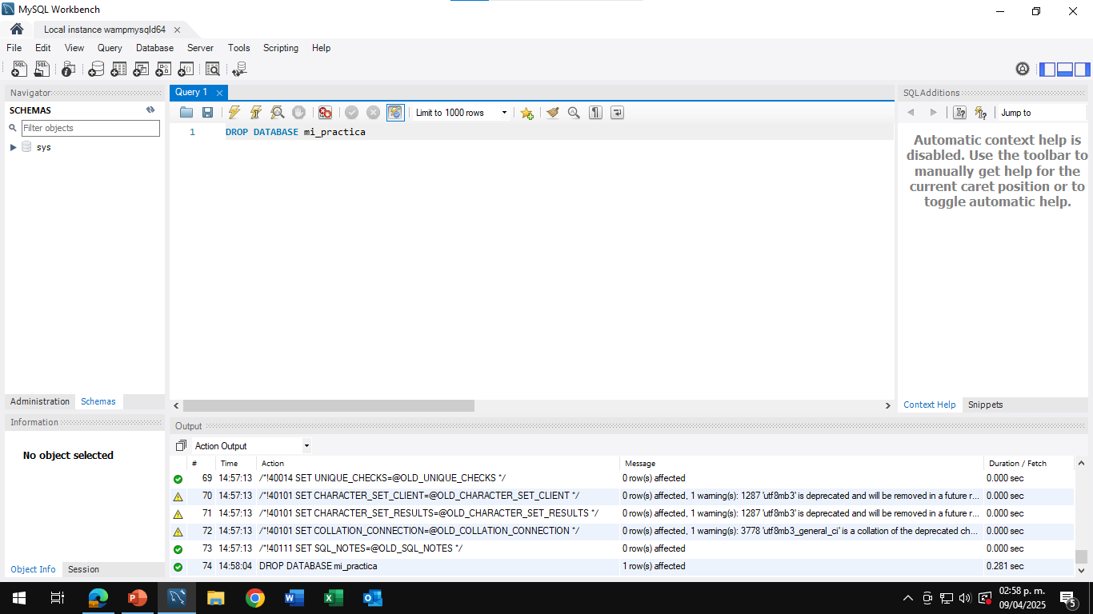1093x614 pixels.
Task: Open the Edit menu
Action: coord(43,48)
